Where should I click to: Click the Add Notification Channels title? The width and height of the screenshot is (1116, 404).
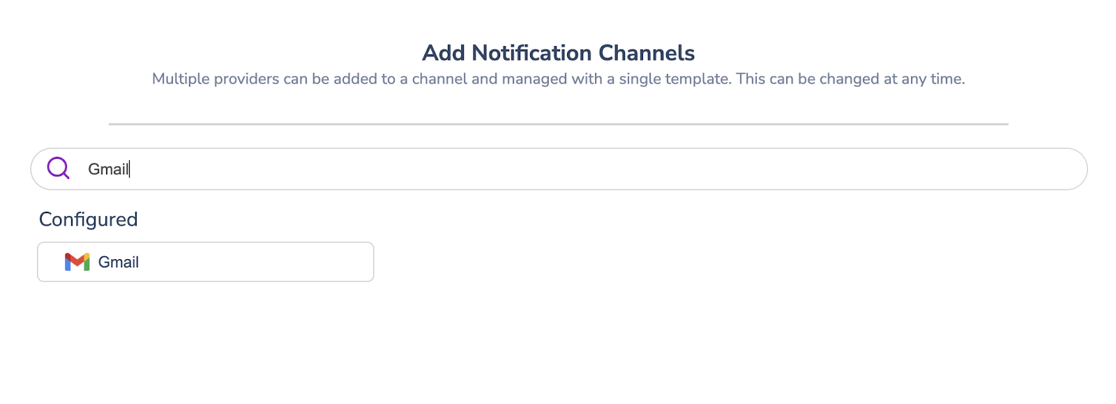[x=558, y=52]
